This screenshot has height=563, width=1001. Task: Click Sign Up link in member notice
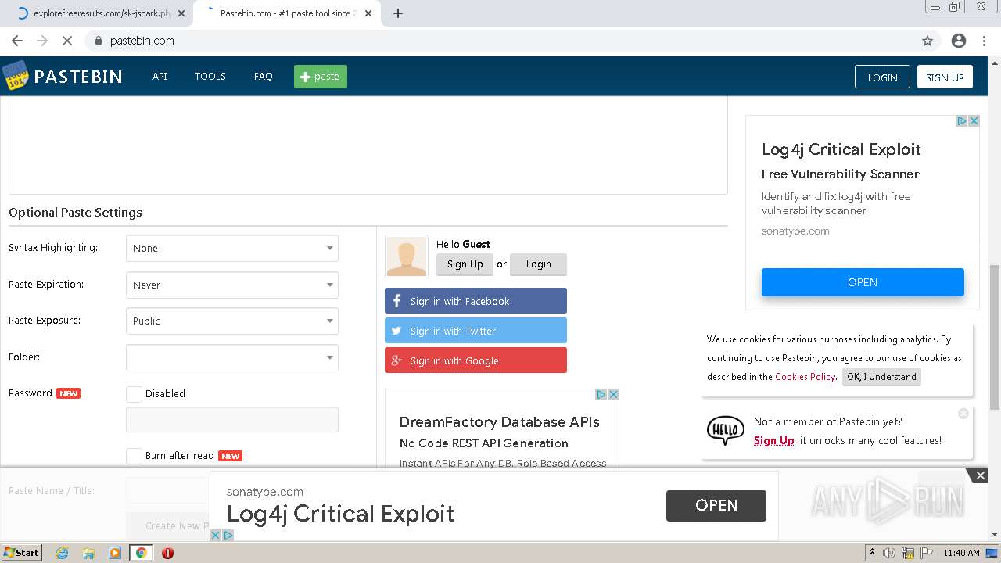click(774, 441)
